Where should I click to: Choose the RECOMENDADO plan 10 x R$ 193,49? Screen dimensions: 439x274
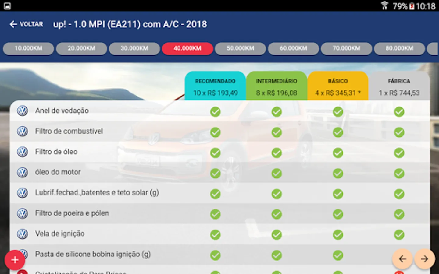tap(215, 86)
